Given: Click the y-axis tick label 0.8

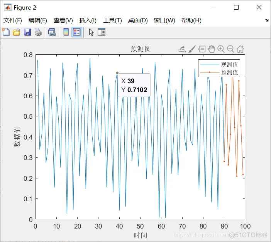Looking at the screenshot, I should pyautogui.click(x=28, y=55).
